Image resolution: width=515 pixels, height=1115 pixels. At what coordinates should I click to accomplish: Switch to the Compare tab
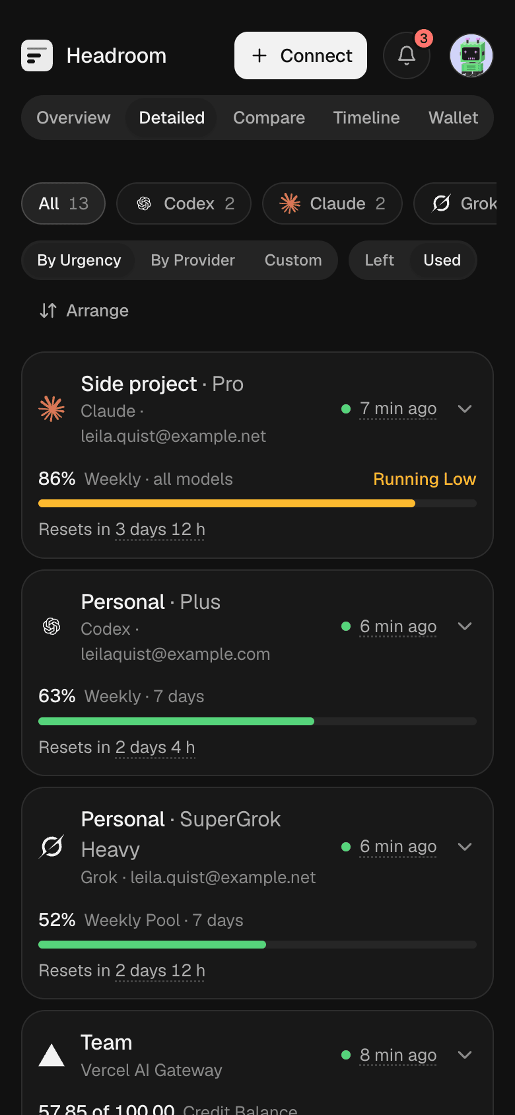click(x=269, y=118)
